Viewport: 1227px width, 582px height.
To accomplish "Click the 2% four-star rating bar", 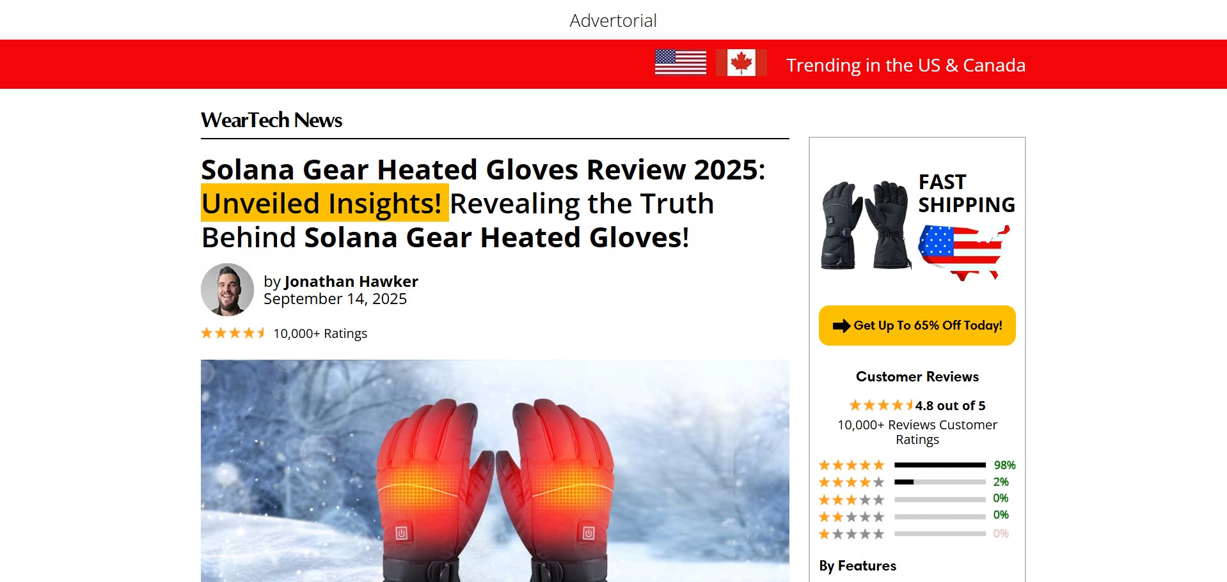I will point(940,482).
